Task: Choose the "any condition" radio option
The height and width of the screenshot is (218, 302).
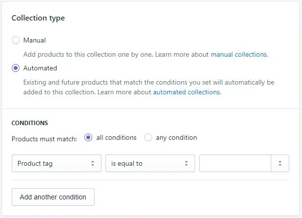Action: 148,138
